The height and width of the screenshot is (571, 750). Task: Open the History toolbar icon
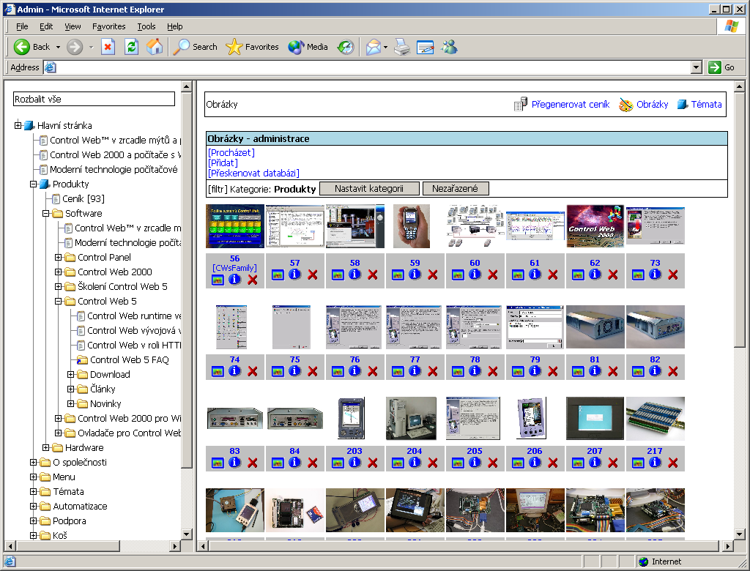346,47
